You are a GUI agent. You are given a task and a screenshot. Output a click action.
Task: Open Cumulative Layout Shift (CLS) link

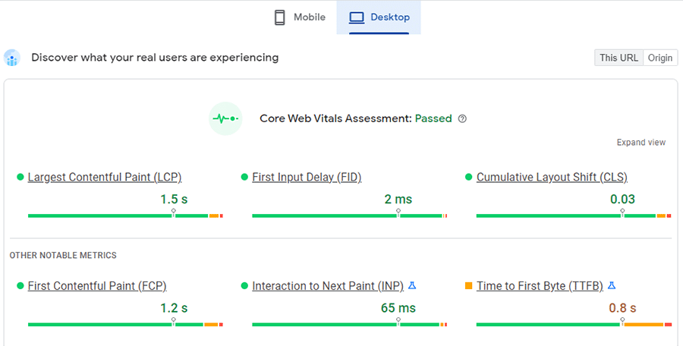coord(552,177)
